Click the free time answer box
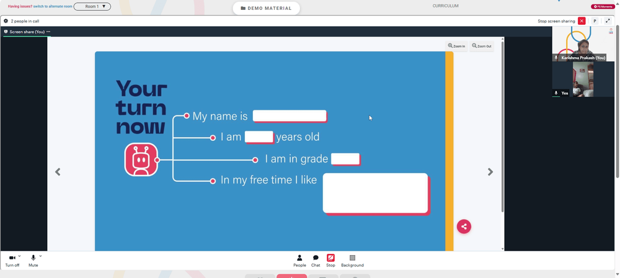Screen dimensions: 620x278 pos(375,193)
